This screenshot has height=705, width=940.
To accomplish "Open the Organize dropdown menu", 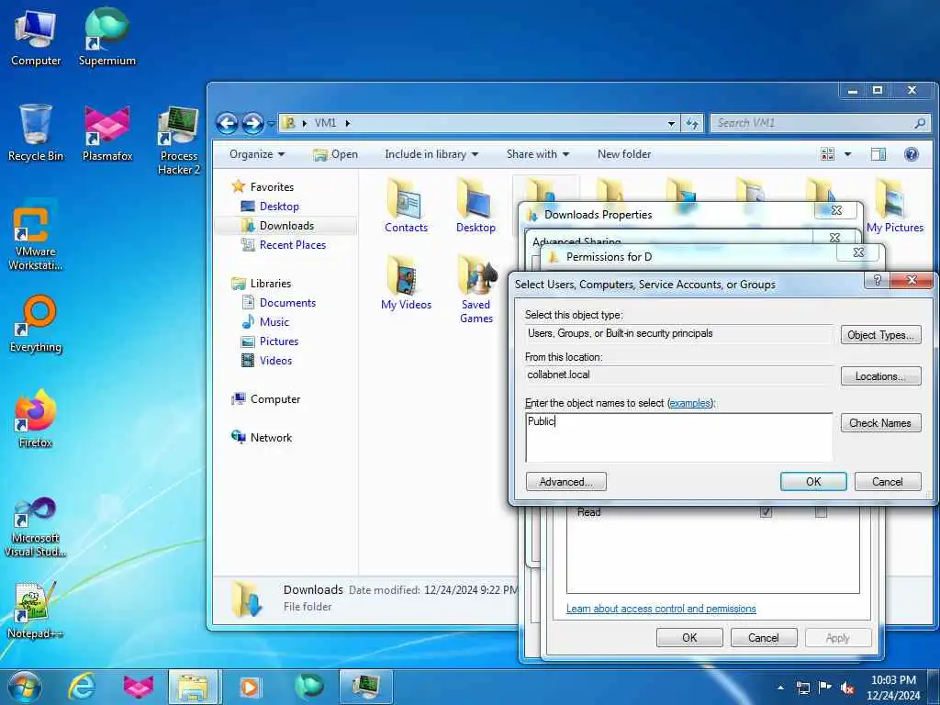I will pos(257,154).
